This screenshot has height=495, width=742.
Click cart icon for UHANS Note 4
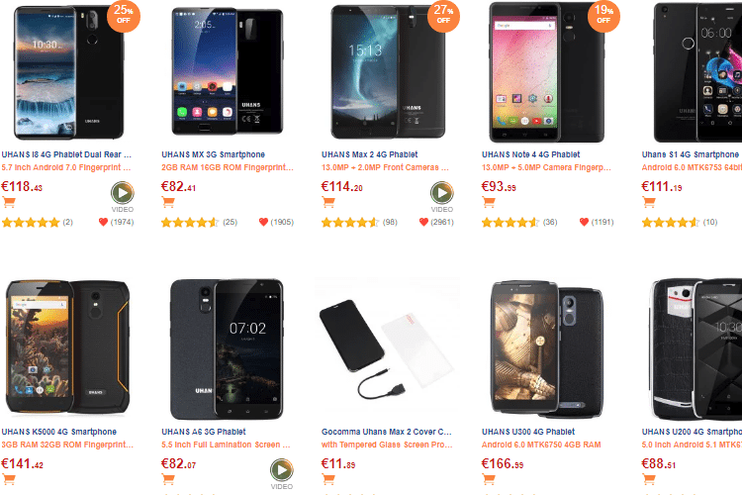pos(489,203)
